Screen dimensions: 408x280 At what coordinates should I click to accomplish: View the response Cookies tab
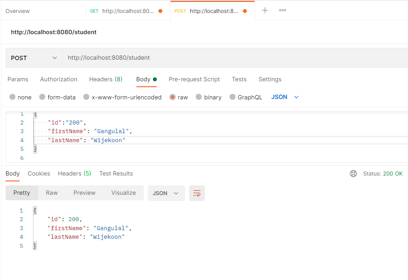(39, 173)
